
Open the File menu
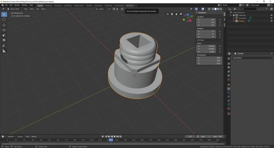click(x=6, y=5)
